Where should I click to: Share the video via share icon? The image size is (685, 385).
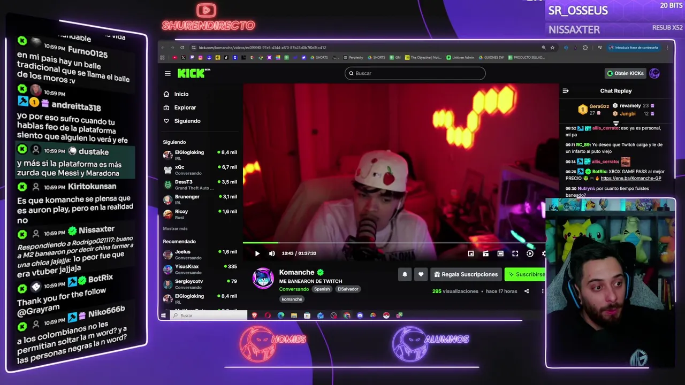[x=527, y=291]
